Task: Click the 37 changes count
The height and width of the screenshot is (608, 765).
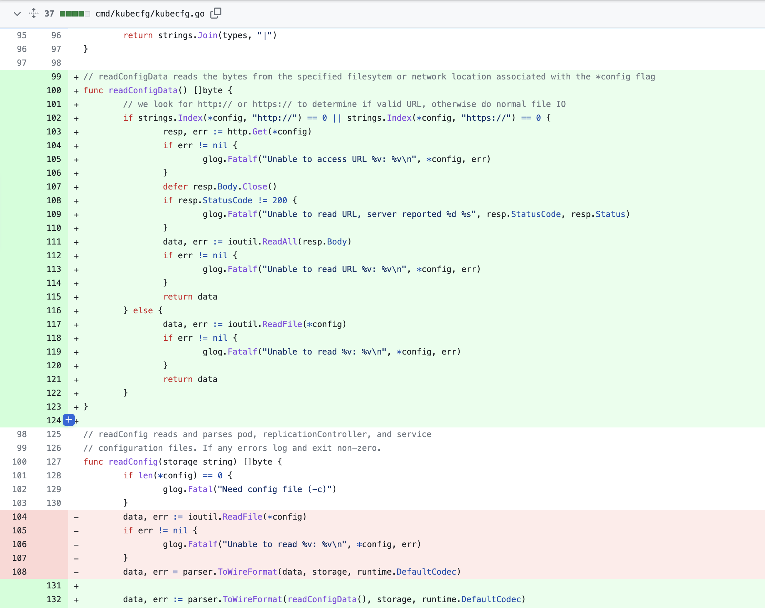Action: coord(49,14)
